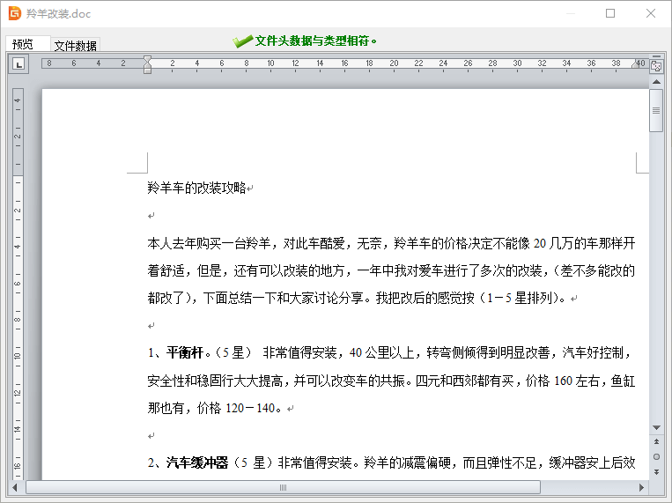Click the horizontal scrollbar left arrow
The image size is (672, 503).
tap(15, 487)
